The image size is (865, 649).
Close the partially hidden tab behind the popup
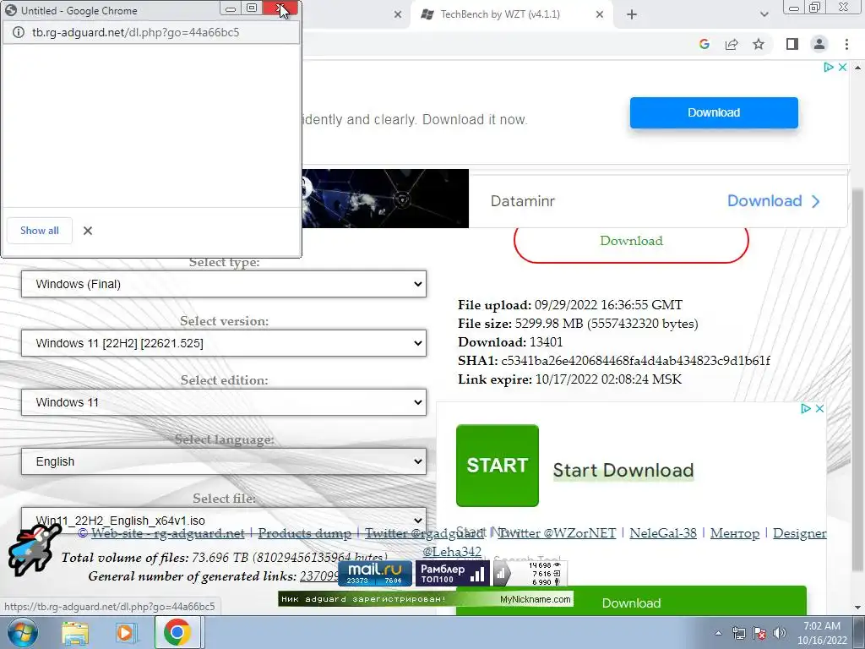(398, 15)
